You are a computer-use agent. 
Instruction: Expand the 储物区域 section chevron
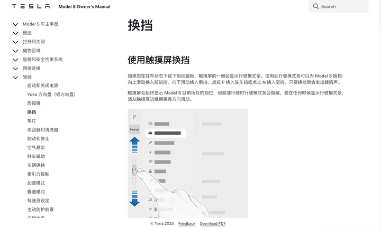[15, 51]
